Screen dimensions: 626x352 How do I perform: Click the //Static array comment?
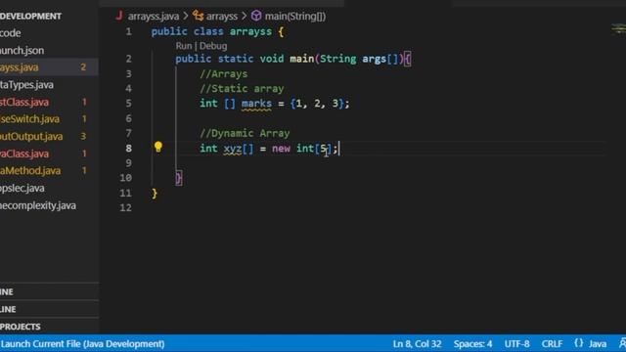click(x=242, y=89)
